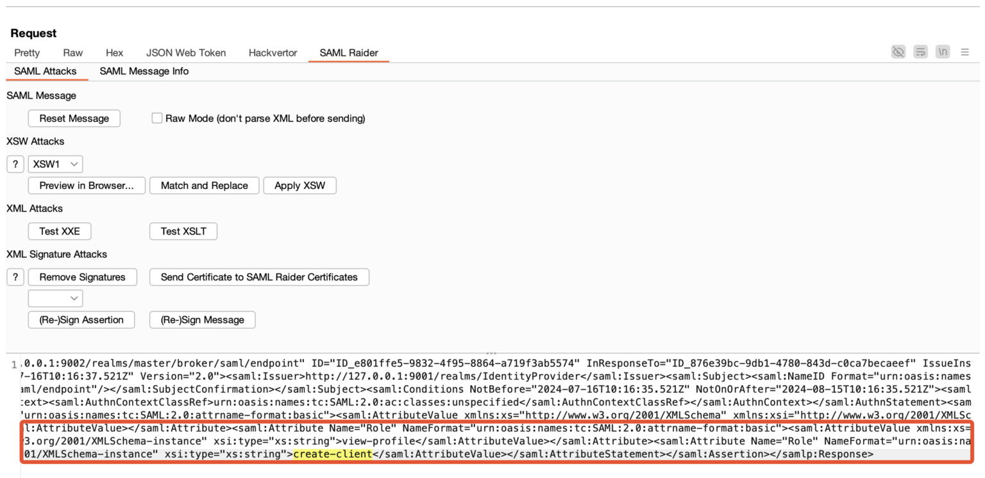Open the editor hamburger settings menu
The height and width of the screenshot is (478, 985).
[x=965, y=52]
